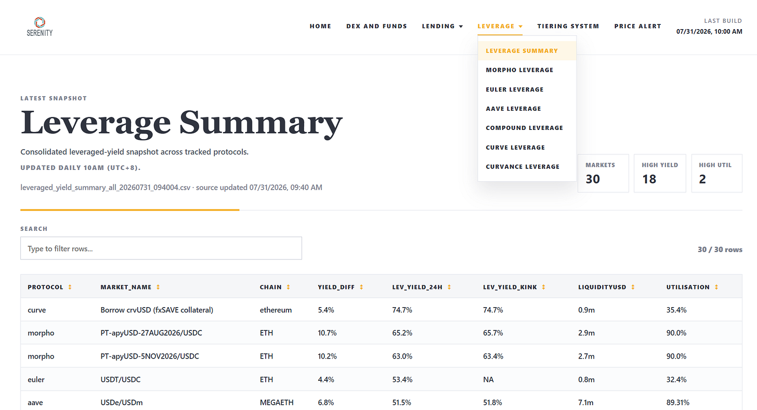Open the Price Alert page
Screen dimensions: 757x410
click(637, 26)
